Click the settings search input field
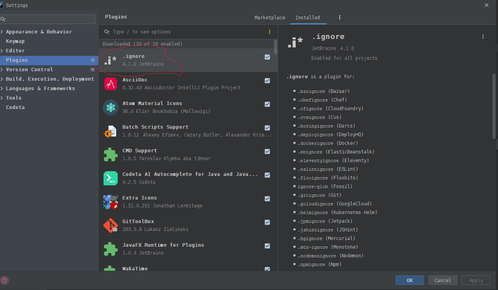Screen dimensions: 498x290 (48, 19)
